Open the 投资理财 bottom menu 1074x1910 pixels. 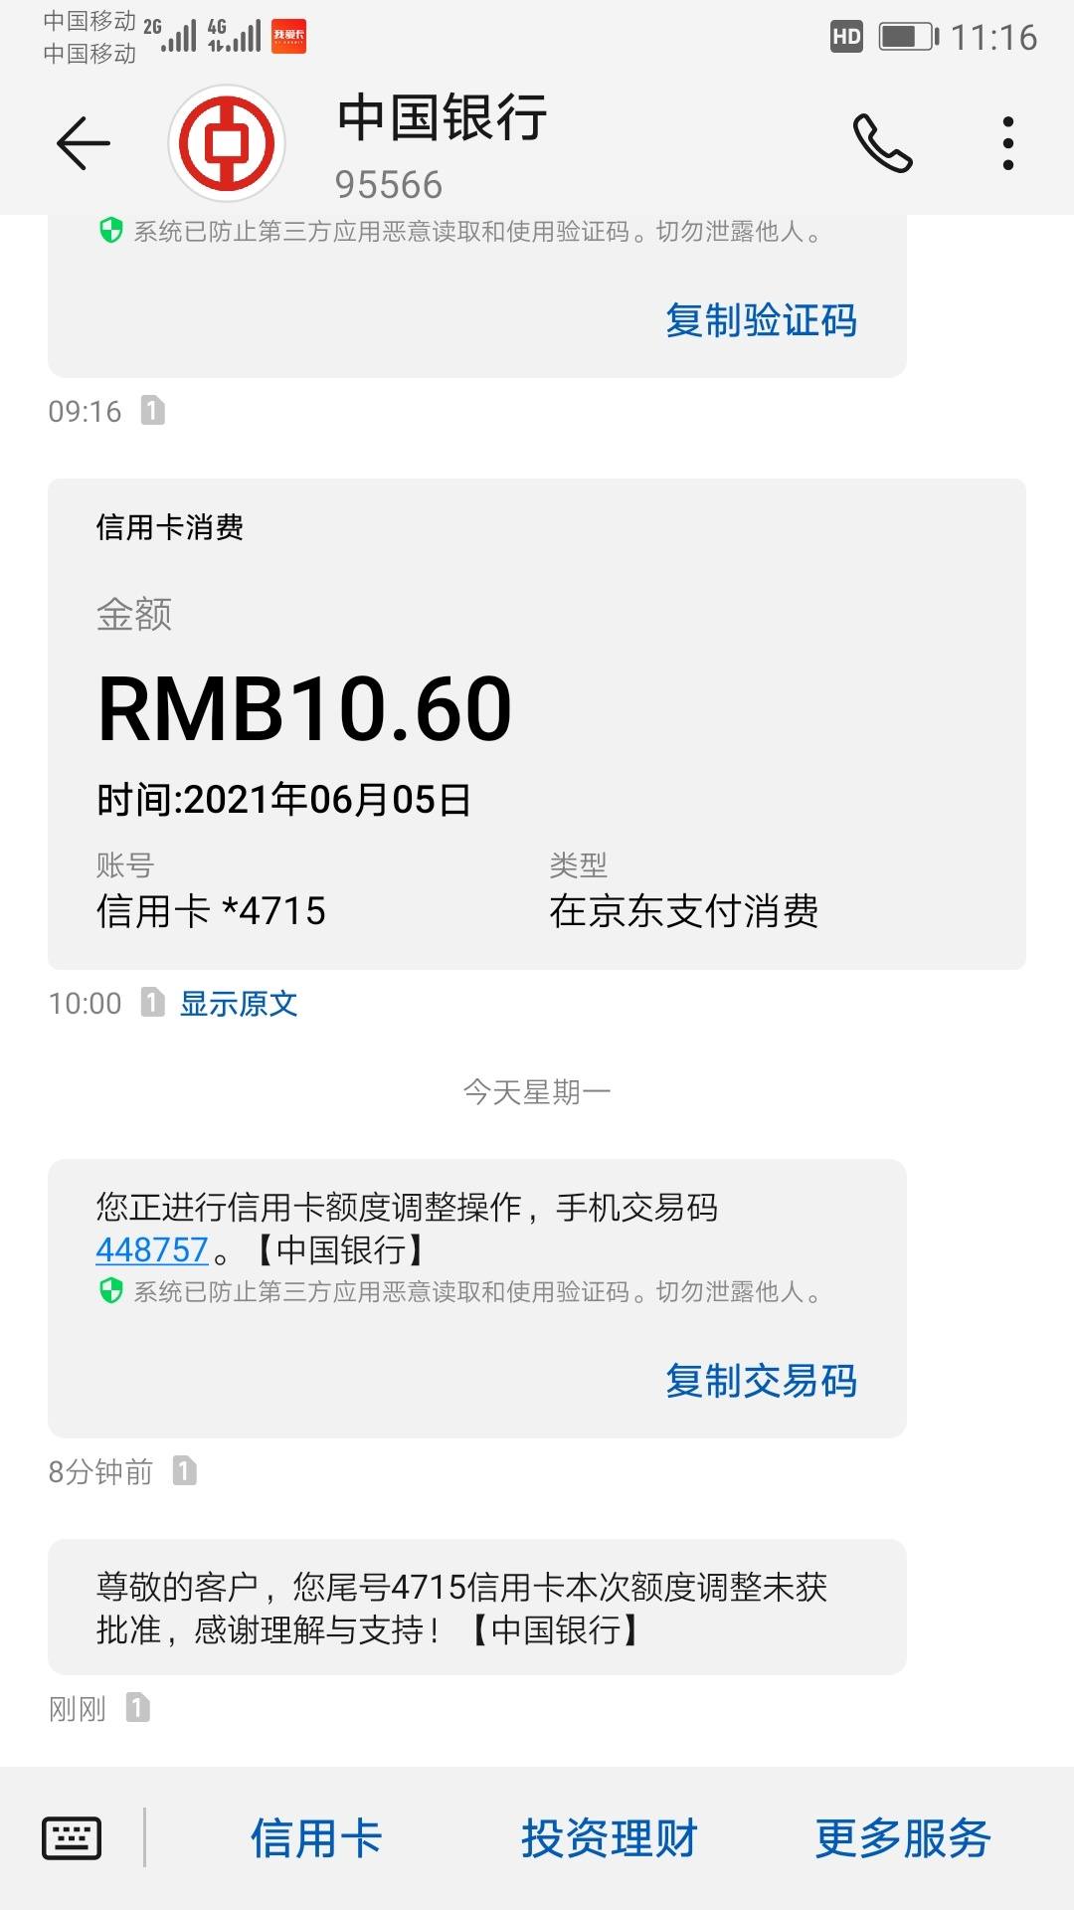click(x=610, y=1837)
